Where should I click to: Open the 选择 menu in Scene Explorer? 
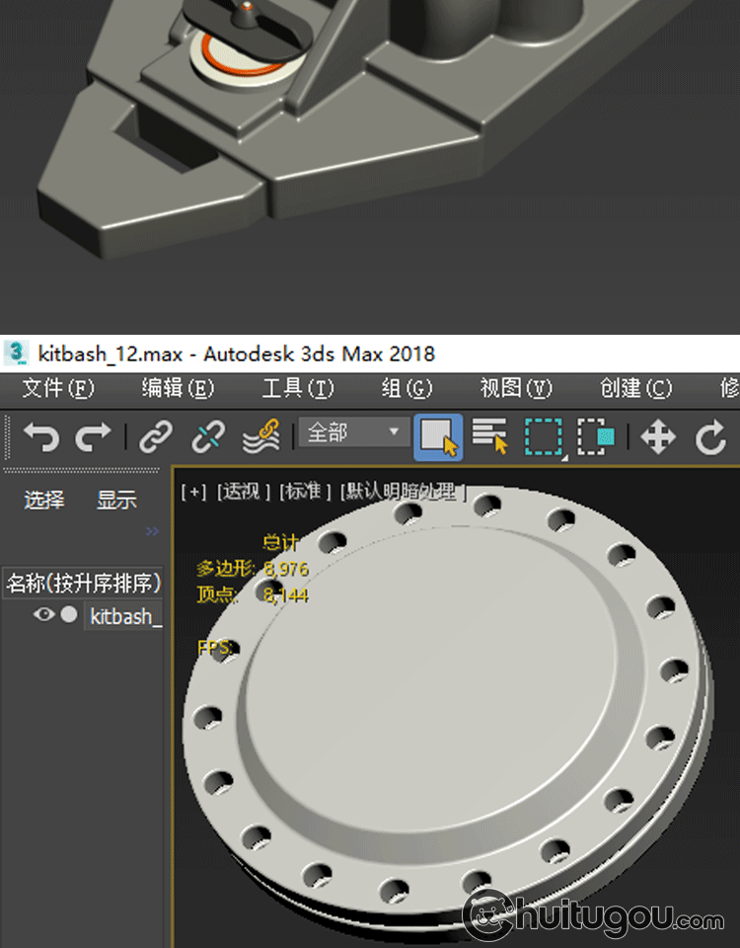click(x=44, y=500)
